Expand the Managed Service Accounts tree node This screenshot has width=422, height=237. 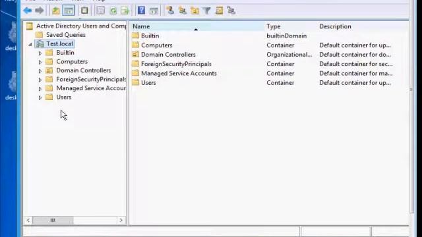[40, 89]
